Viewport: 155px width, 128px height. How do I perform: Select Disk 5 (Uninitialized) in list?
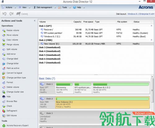click(50, 55)
